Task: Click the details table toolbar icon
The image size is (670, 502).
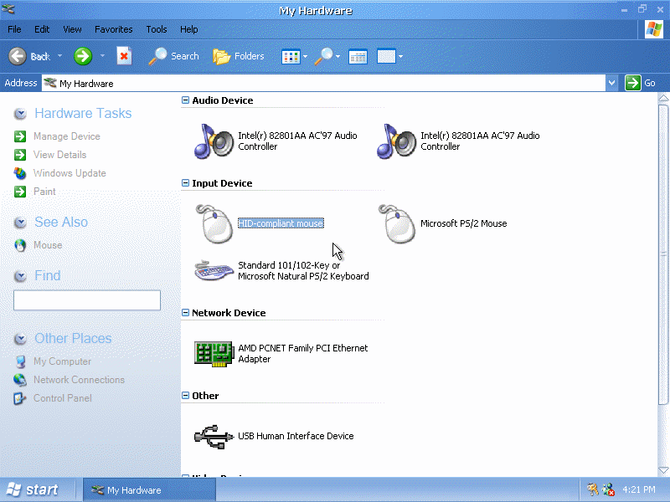Action: 358,57
